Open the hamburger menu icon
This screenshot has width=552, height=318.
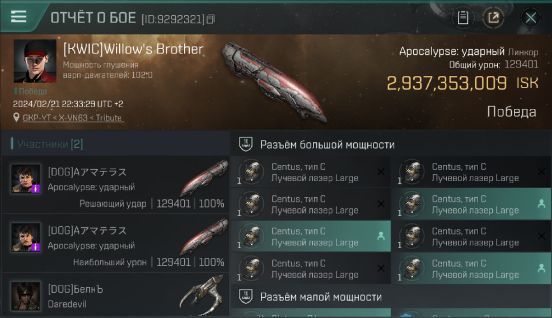(19, 17)
